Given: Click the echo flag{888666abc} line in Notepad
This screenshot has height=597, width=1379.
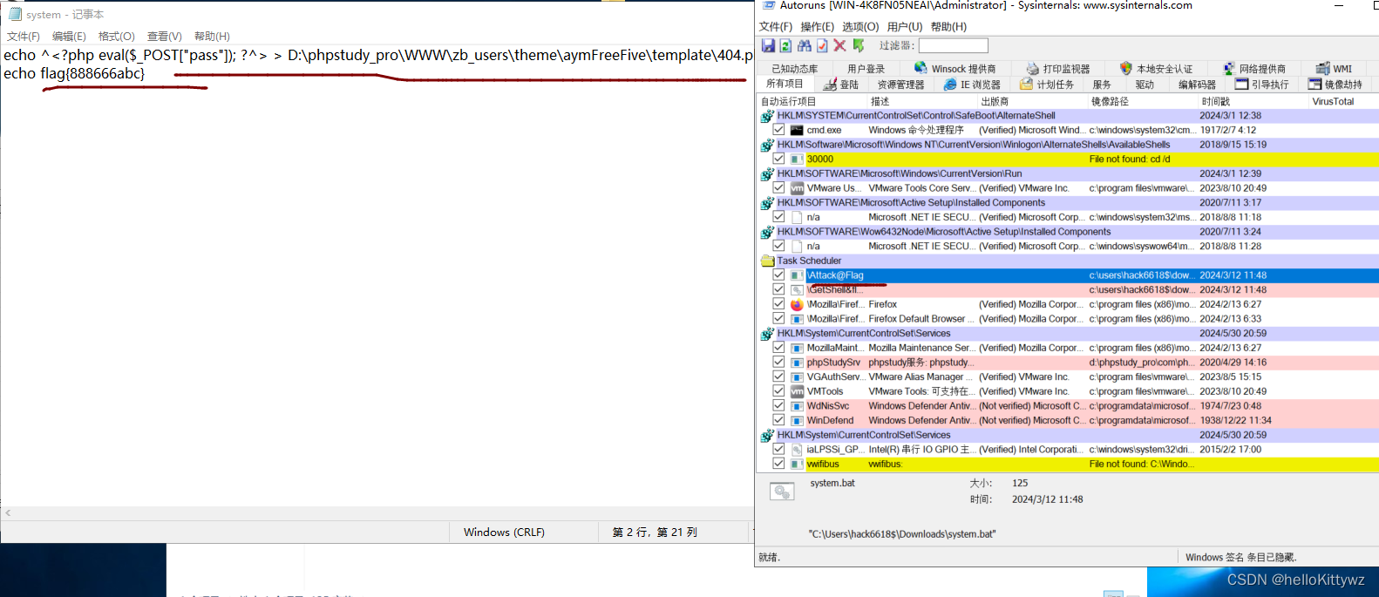Looking at the screenshot, I should (74, 73).
